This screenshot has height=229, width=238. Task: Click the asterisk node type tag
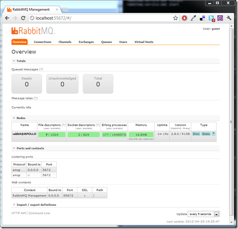click(x=213, y=134)
